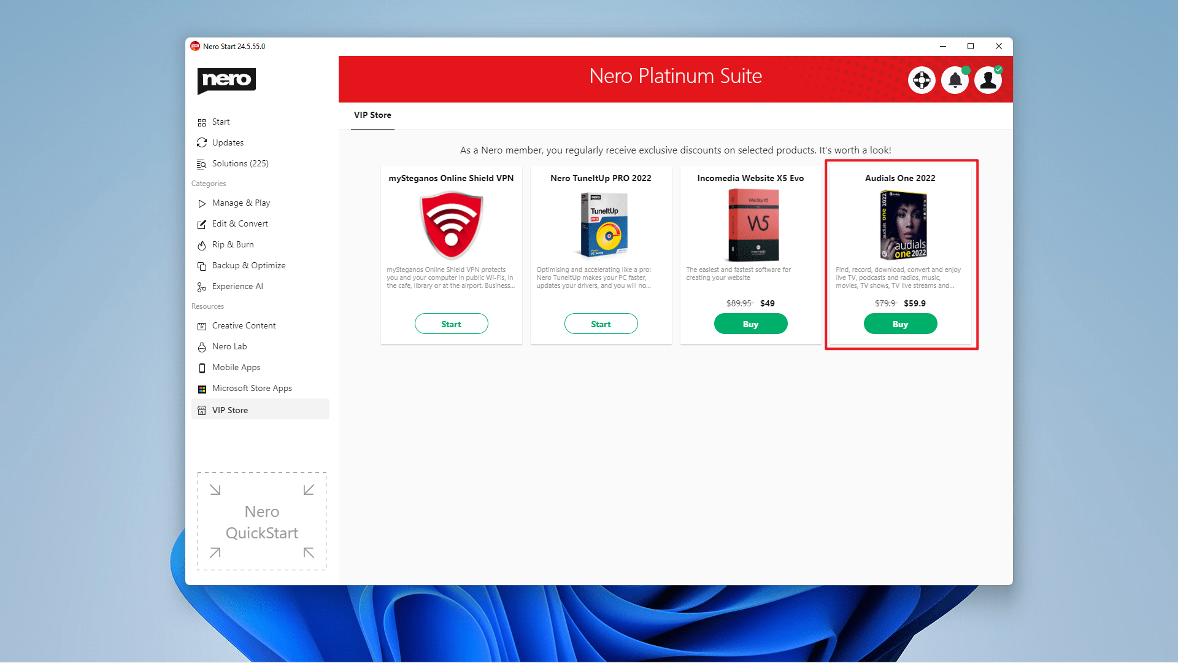The image size is (1178, 663).
Task: Click the Updates refresh icon
Action: pos(202,143)
